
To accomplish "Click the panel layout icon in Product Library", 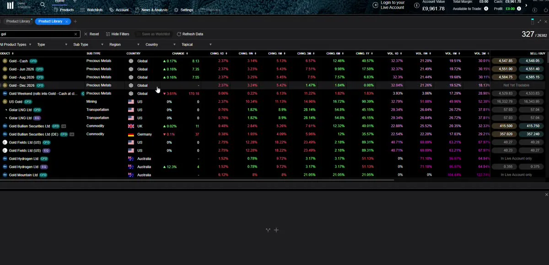I will 533,21.
